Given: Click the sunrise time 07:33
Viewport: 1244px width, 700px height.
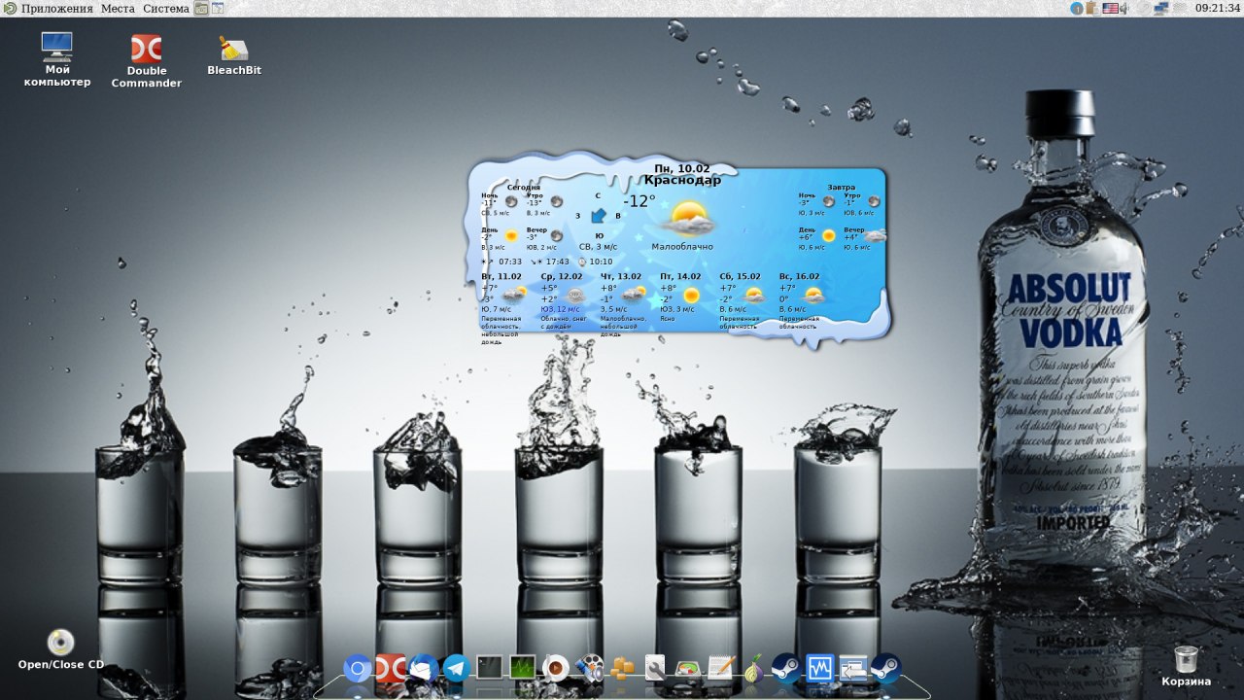Looking at the screenshot, I should tap(510, 262).
